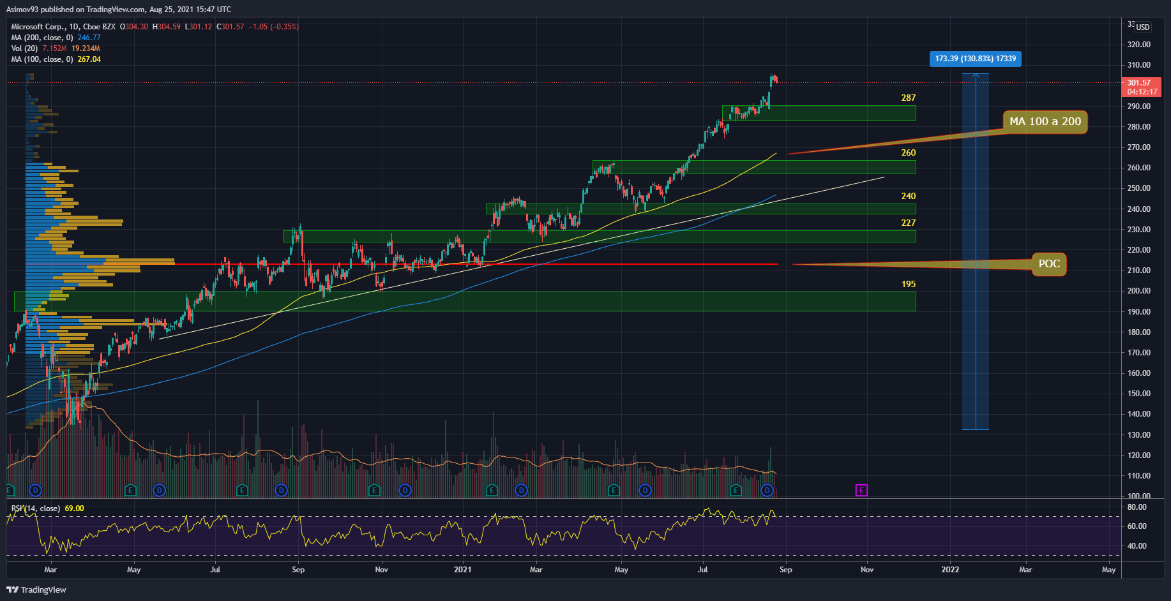
Task: Select the yellow 287 zone text label
Action: (908, 98)
